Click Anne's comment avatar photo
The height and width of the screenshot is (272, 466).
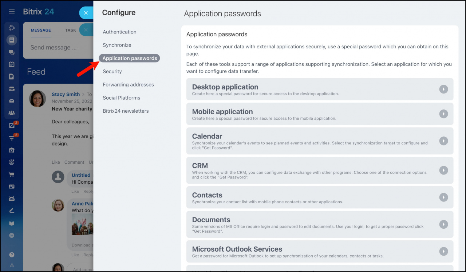pyautogui.click(x=58, y=205)
